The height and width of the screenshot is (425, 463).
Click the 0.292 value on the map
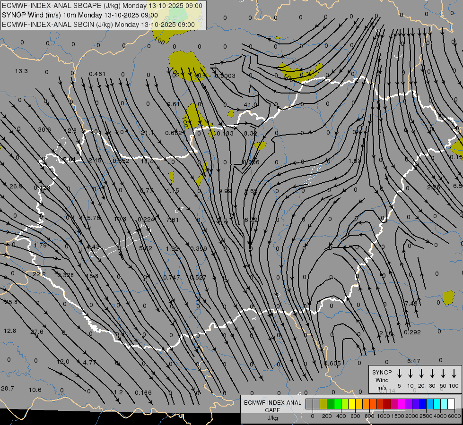[412, 332]
